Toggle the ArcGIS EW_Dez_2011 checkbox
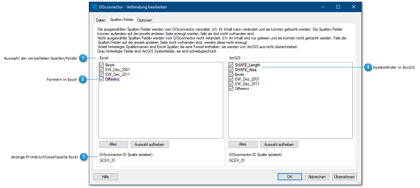The height and width of the screenshot is (188, 420). click(x=231, y=84)
